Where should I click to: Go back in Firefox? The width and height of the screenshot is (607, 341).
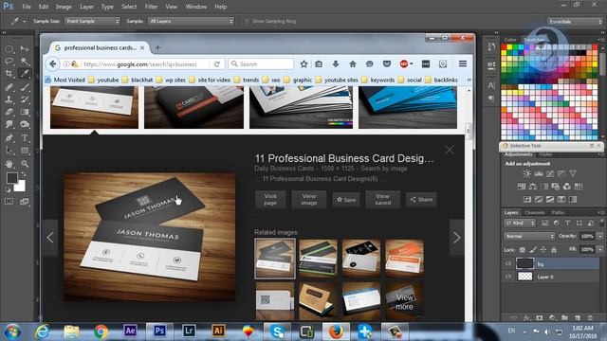(x=53, y=64)
